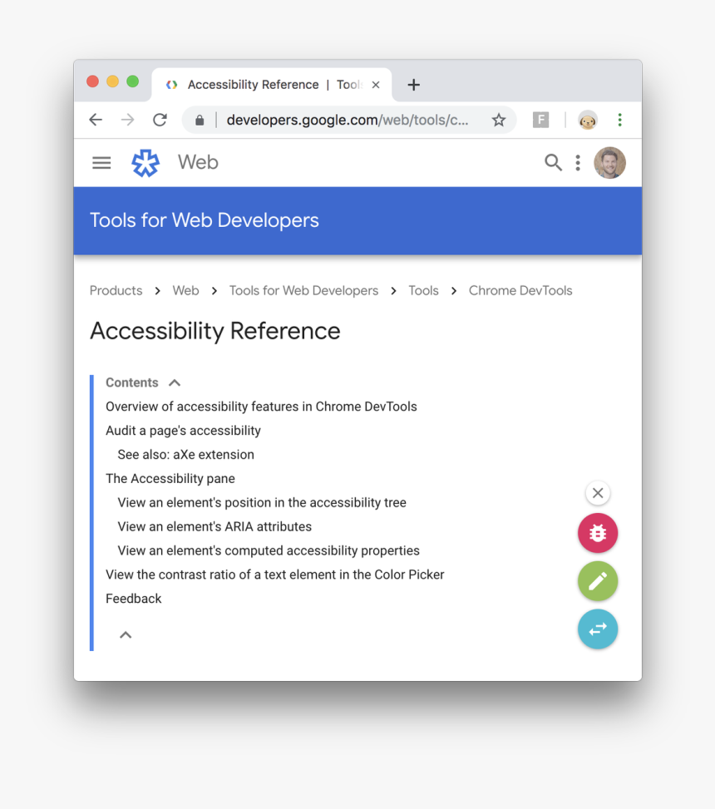Click the red bug report button

click(x=598, y=533)
